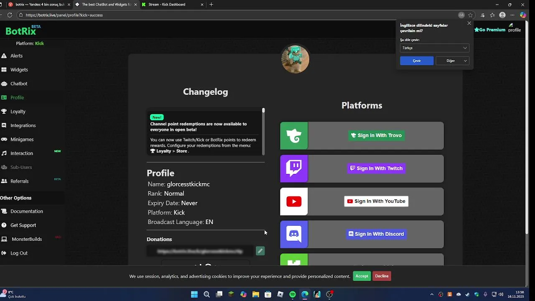This screenshot has height=301, width=535.
Task: Click the YouTube platform icon tile
Action: [x=294, y=202]
